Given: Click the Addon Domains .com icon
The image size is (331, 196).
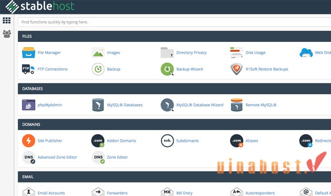Looking at the screenshot, I should (x=98, y=141).
